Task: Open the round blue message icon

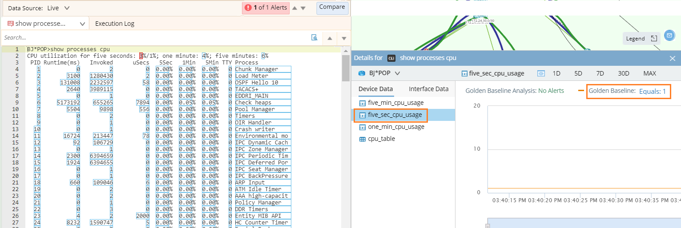Action: pyautogui.click(x=669, y=35)
